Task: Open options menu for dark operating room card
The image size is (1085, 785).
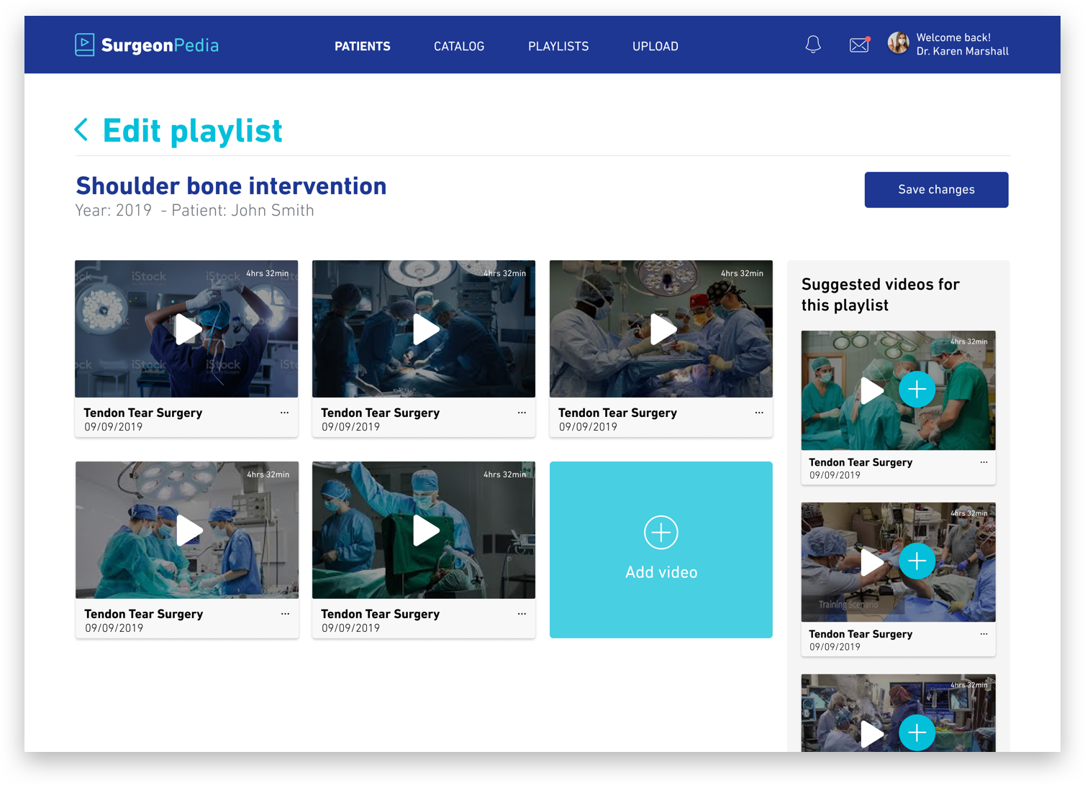Action: pos(522,413)
